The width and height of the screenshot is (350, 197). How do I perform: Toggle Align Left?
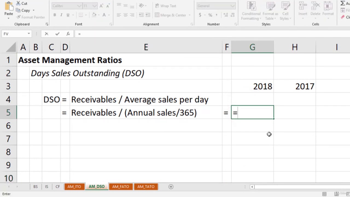tap(119, 15)
